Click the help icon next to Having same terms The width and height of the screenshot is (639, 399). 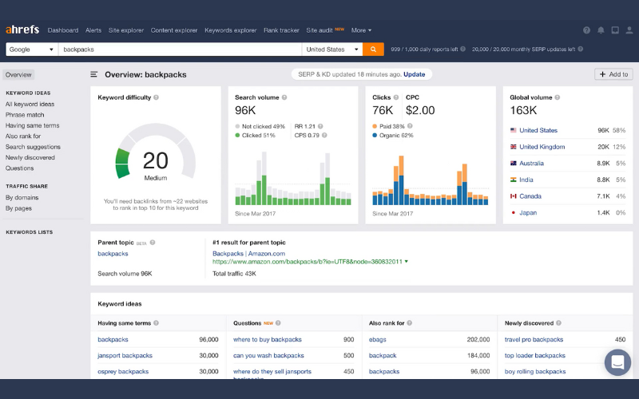tap(156, 323)
